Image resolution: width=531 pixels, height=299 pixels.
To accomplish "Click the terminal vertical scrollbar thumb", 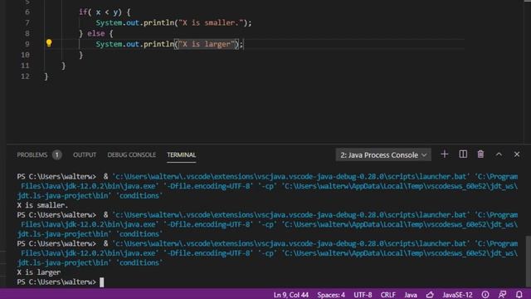I will tap(528, 261).
